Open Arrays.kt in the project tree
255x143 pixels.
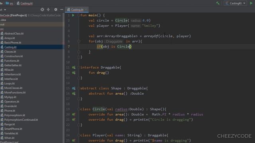click(x=10, y=38)
